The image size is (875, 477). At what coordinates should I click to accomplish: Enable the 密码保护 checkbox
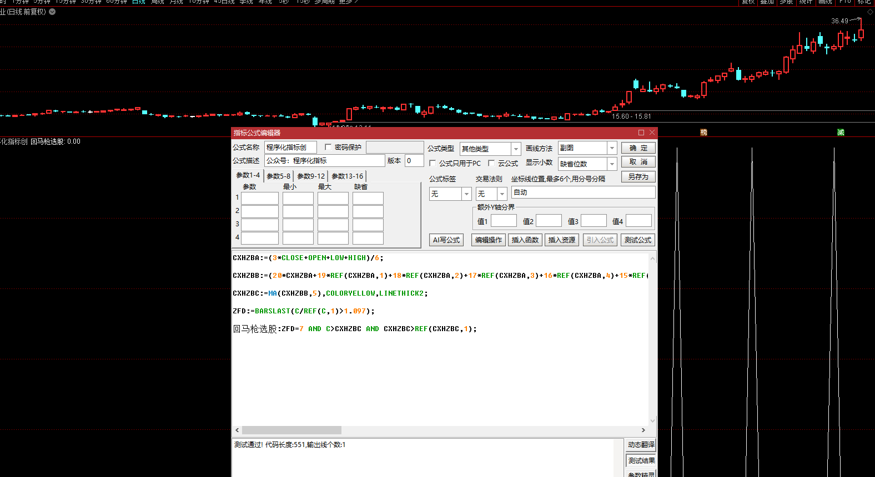(328, 148)
